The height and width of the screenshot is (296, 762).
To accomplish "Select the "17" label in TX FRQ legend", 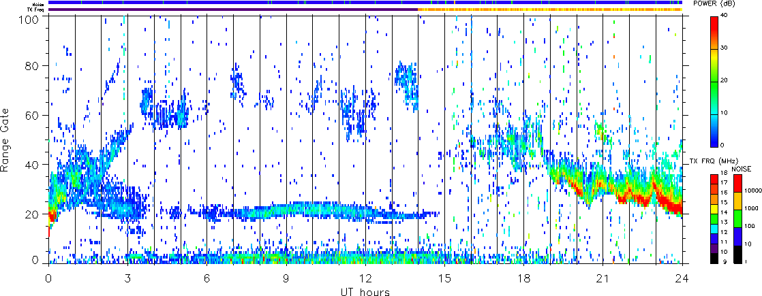I will [724, 182].
